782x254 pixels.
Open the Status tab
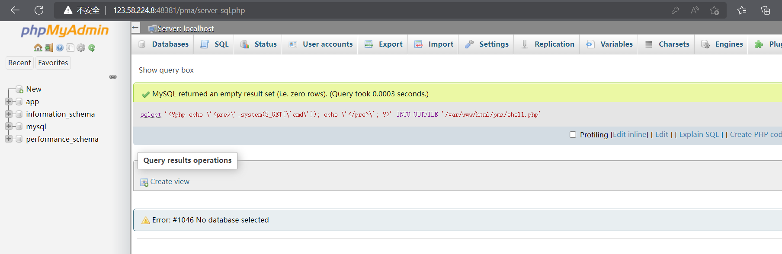click(258, 44)
